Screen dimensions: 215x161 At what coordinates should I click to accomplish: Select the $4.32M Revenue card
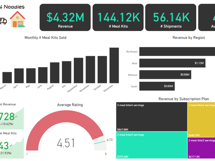click(x=65, y=17)
